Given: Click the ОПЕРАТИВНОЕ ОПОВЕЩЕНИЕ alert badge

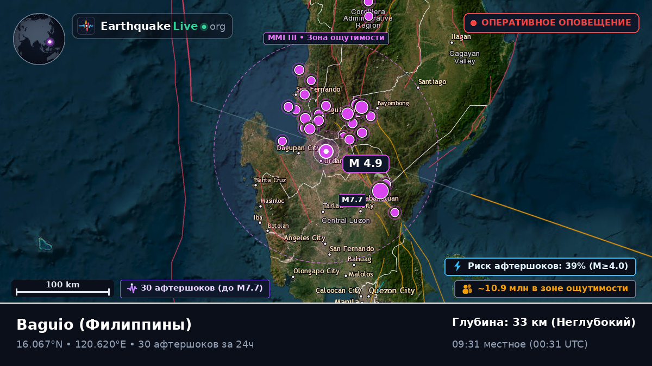Looking at the screenshot, I should [551, 23].
